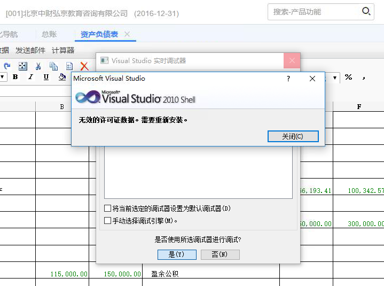
Task: Switch to the 总账 tab
Action: click(49, 34)
